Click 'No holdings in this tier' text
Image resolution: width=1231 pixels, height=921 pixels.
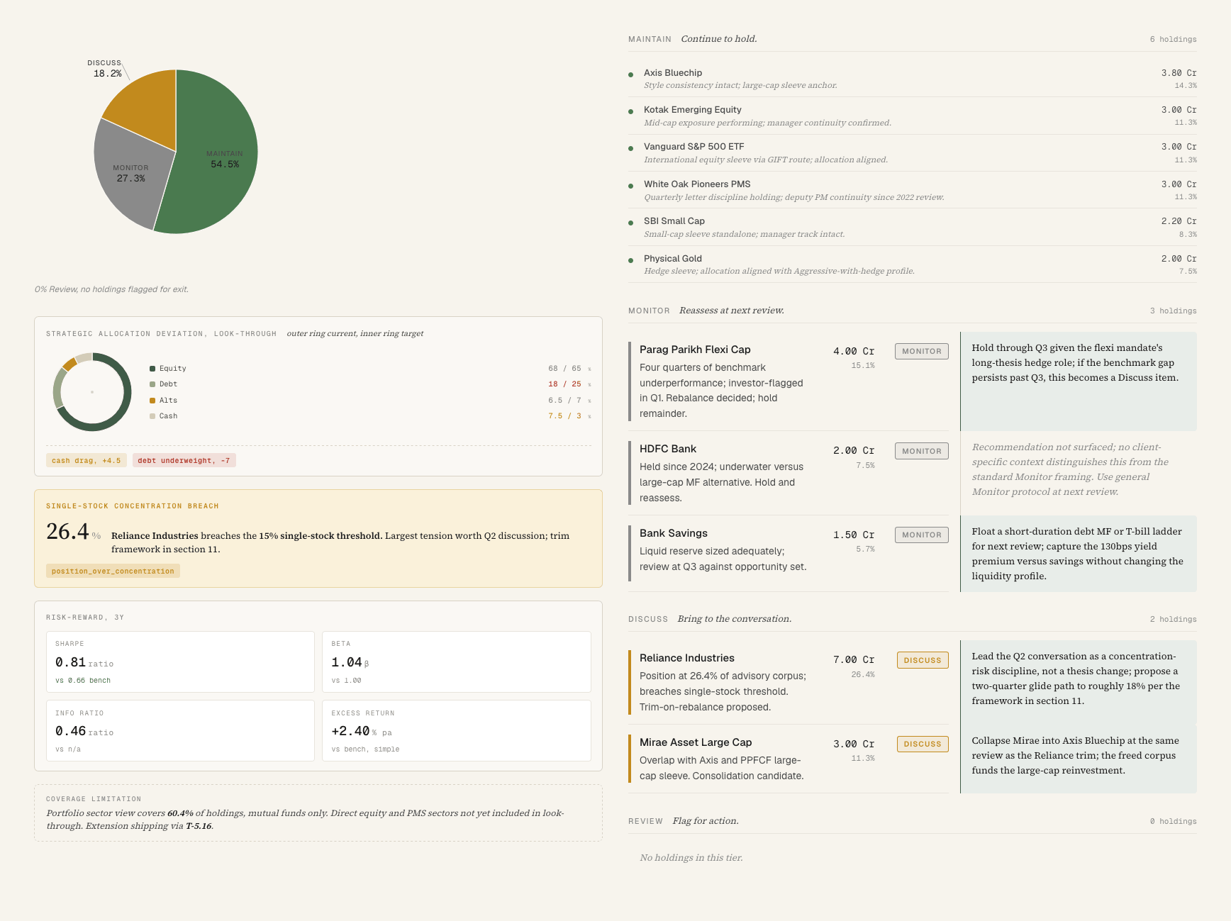click(691, 858)
